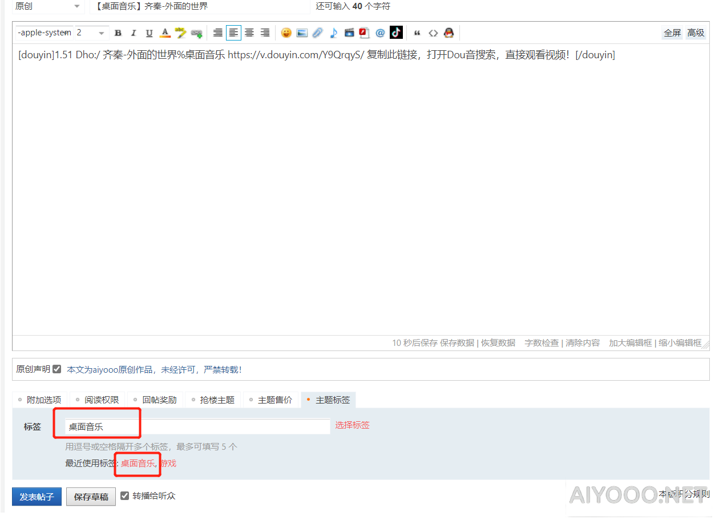Click the 选择标签 link

[352, 425]
